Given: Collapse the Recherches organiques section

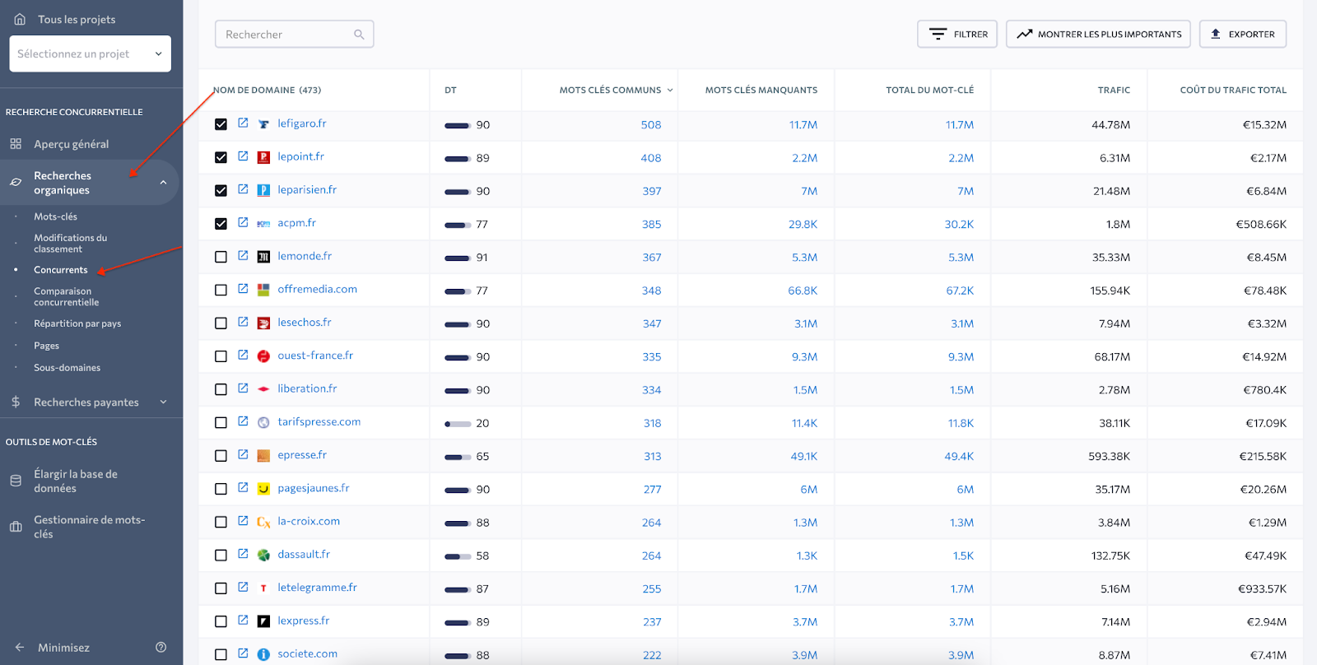Looking at the screenshot, I should click(163, 183).
